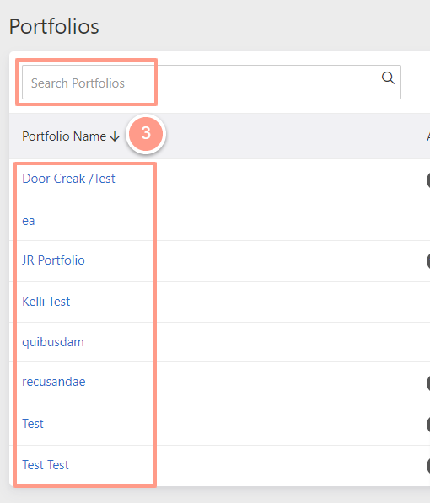Go to the recusandae portfolio
Viewport: 430px width, 503px height.
(54, 382)
